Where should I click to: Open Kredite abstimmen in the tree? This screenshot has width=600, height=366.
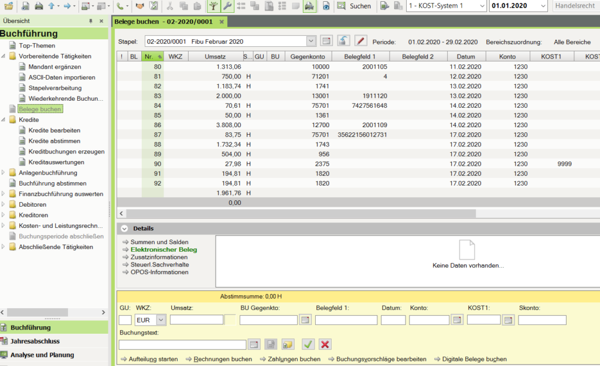click(54, 141)
